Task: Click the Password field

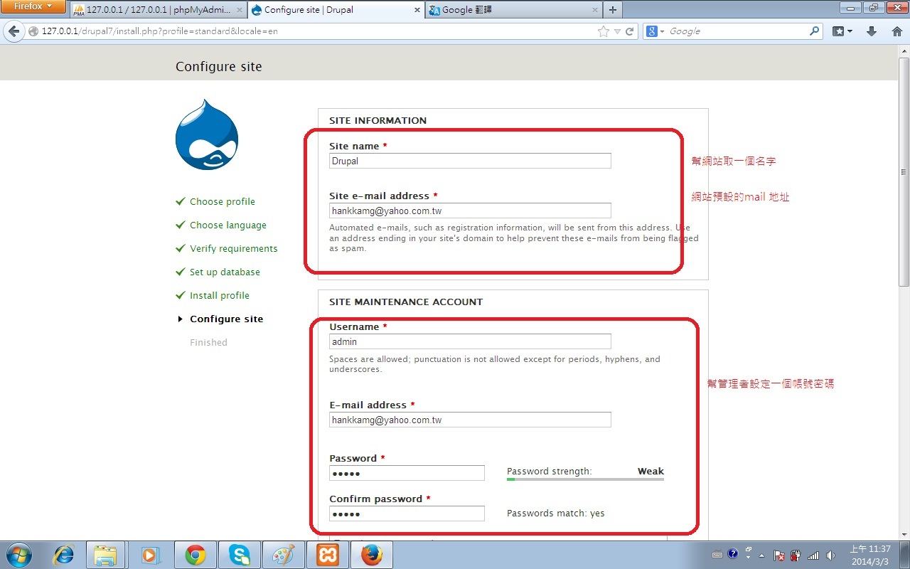Action: click(x=407, y=473)
